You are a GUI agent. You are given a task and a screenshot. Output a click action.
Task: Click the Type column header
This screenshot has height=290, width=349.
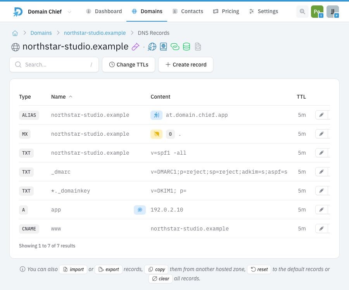(x=25, y=97)
